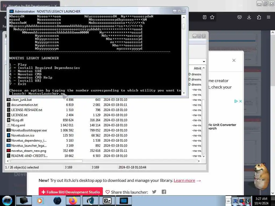Click the console vertical scrollbar thumb

click(x=184, y=26)
